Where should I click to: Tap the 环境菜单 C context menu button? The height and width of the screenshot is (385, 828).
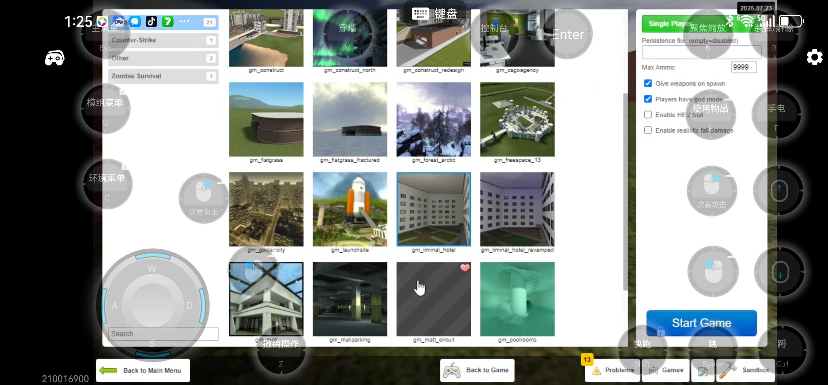107,184
